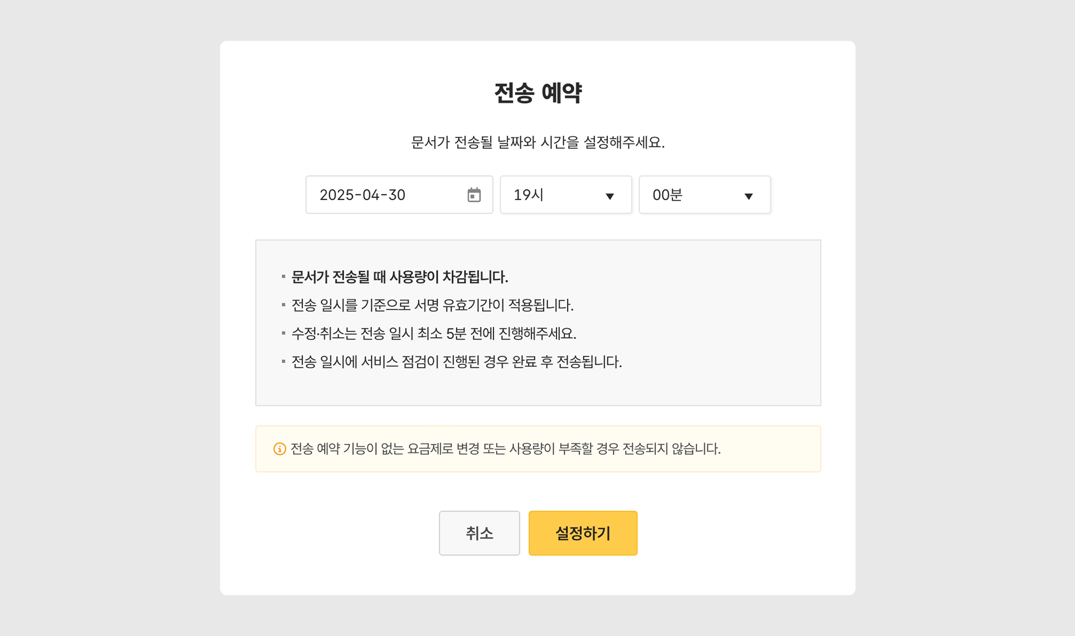The image size is (1075, 636).
Task: Click the bullet marker before 전송 일시에 서비스
Action: tap(283, 361)
